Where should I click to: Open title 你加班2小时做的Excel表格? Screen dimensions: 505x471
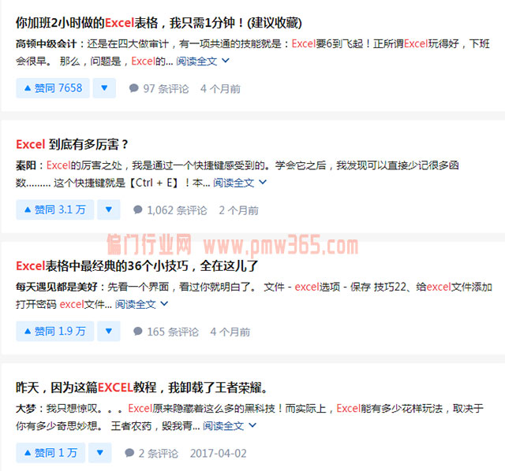pos(159,23)
